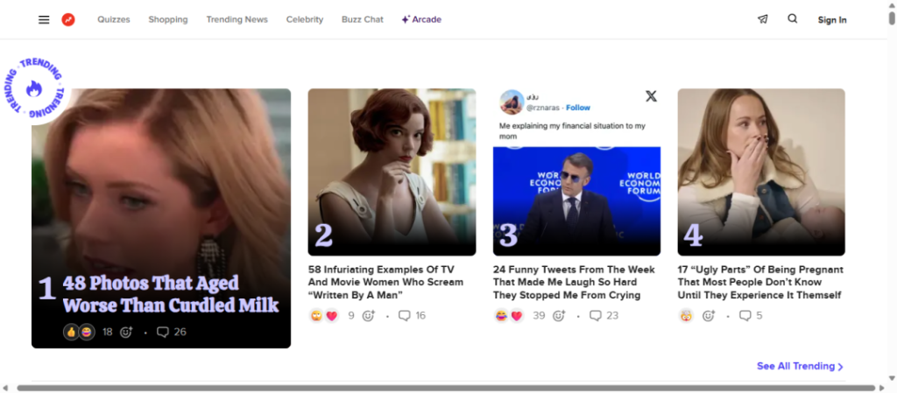Expand See All Trending link
Viewport: 897px width, 393px height.
pyautogui.click(x=800, y=366)
